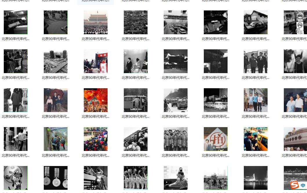
Task: Select the car parked by hutong house photo
Action: click(x=256, y=22)
